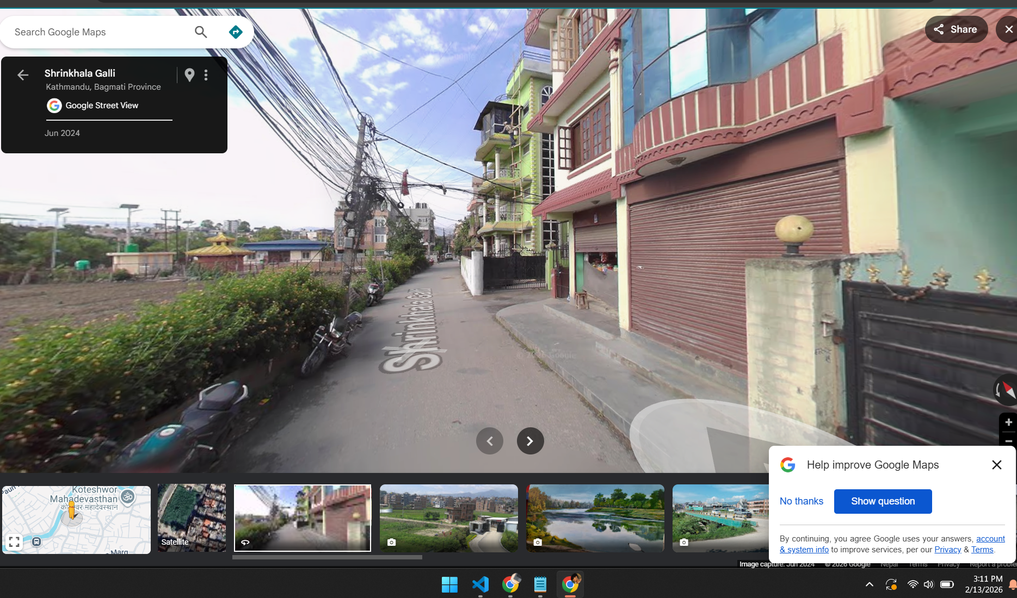This screenshot has height=598, width=1017.
Task: Open the river landscape photo thumbnail
Action: point(595,518)
